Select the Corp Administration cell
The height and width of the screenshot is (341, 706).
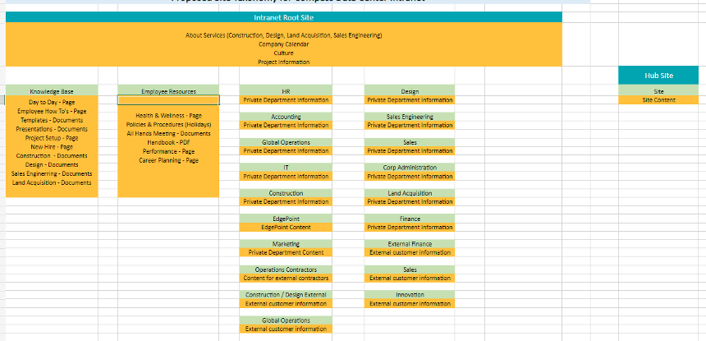(x=410, y=168)
